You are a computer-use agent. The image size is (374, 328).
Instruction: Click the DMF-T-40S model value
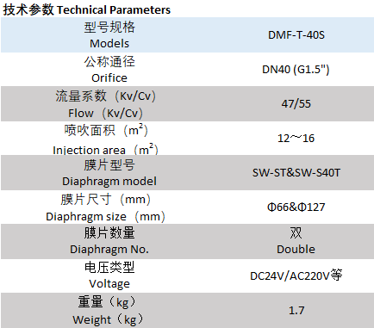[x=296, y=35]
